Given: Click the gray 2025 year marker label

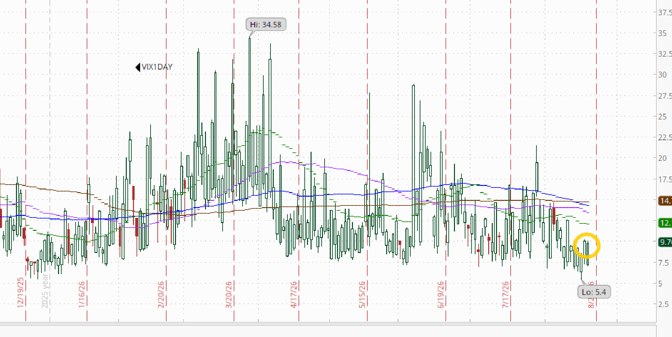Looking at the screenshot, I should 45,291.
